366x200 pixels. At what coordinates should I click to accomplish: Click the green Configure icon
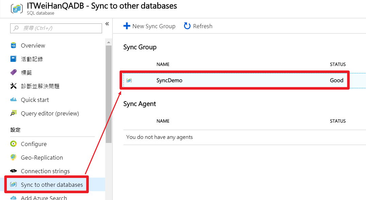(14, 144)
